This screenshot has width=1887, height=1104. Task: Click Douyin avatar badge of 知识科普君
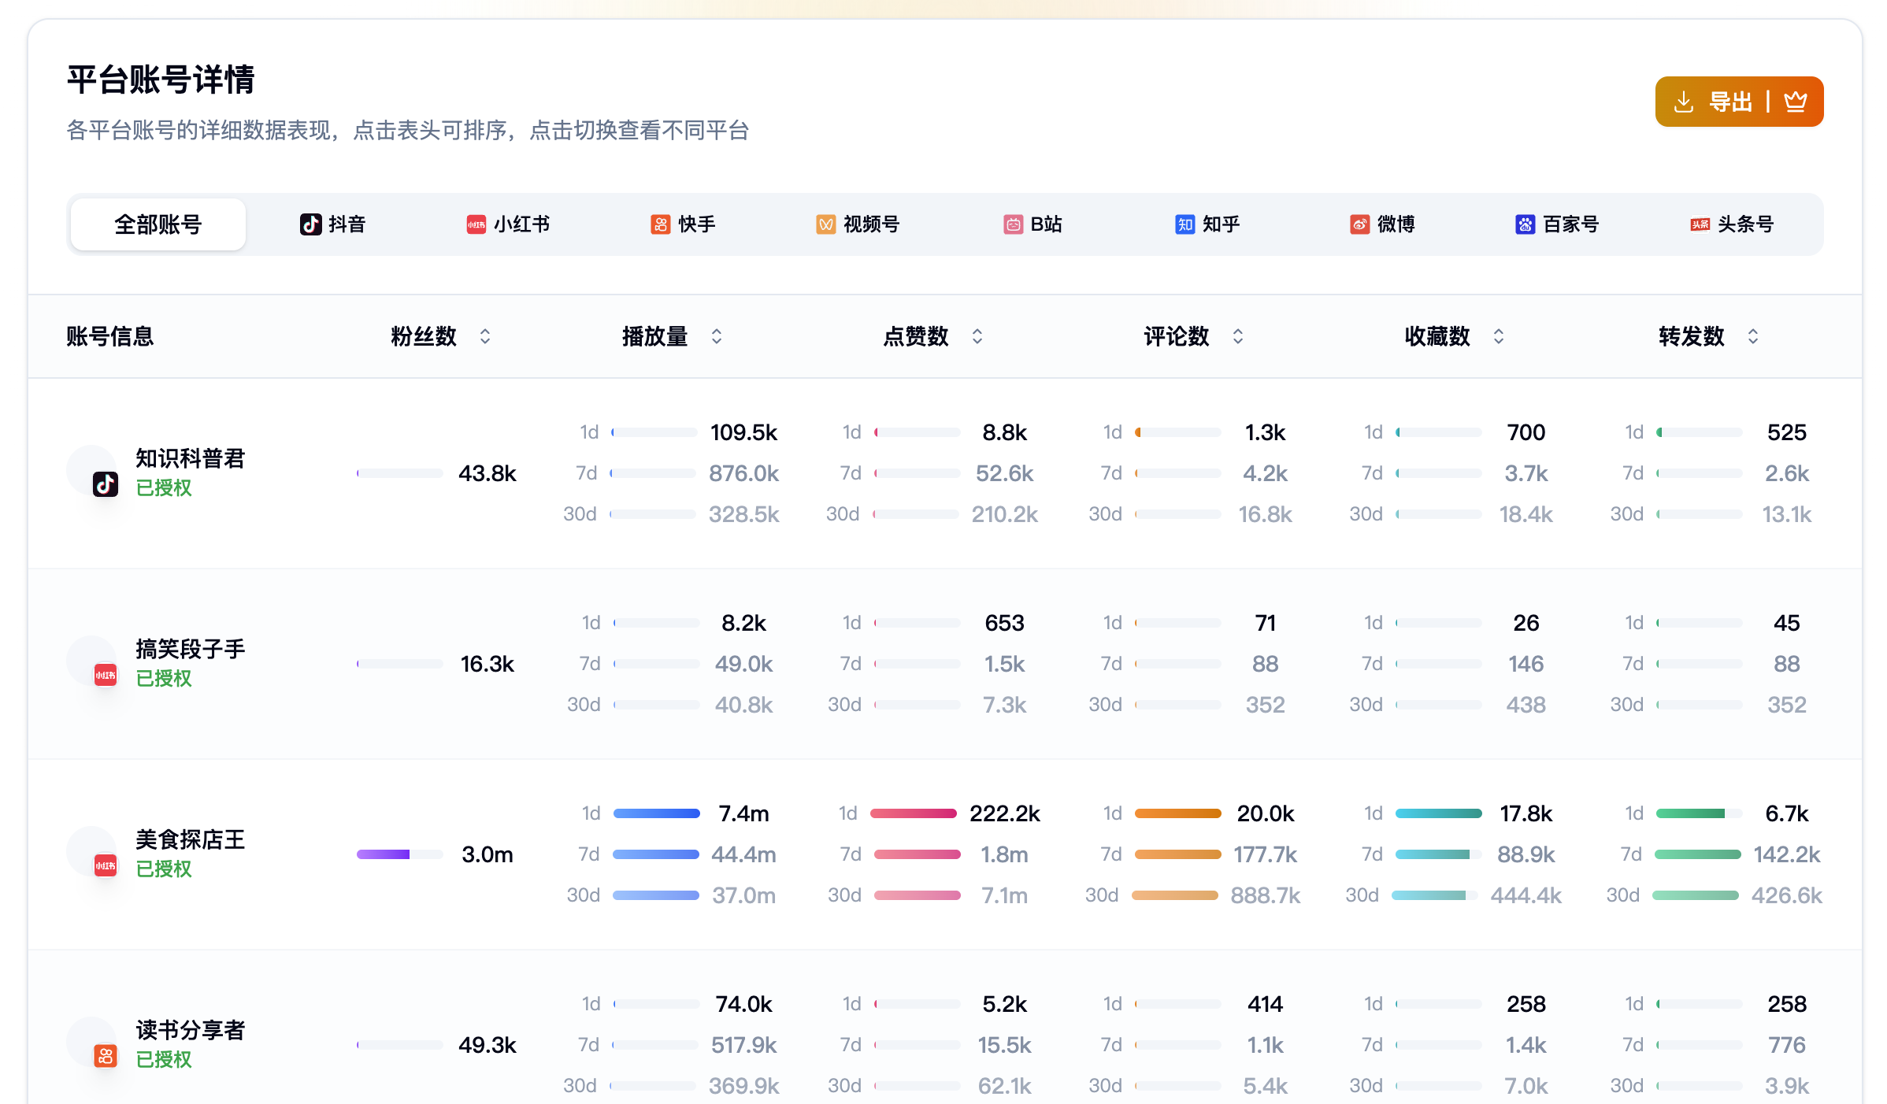click(x=106, y=484)
